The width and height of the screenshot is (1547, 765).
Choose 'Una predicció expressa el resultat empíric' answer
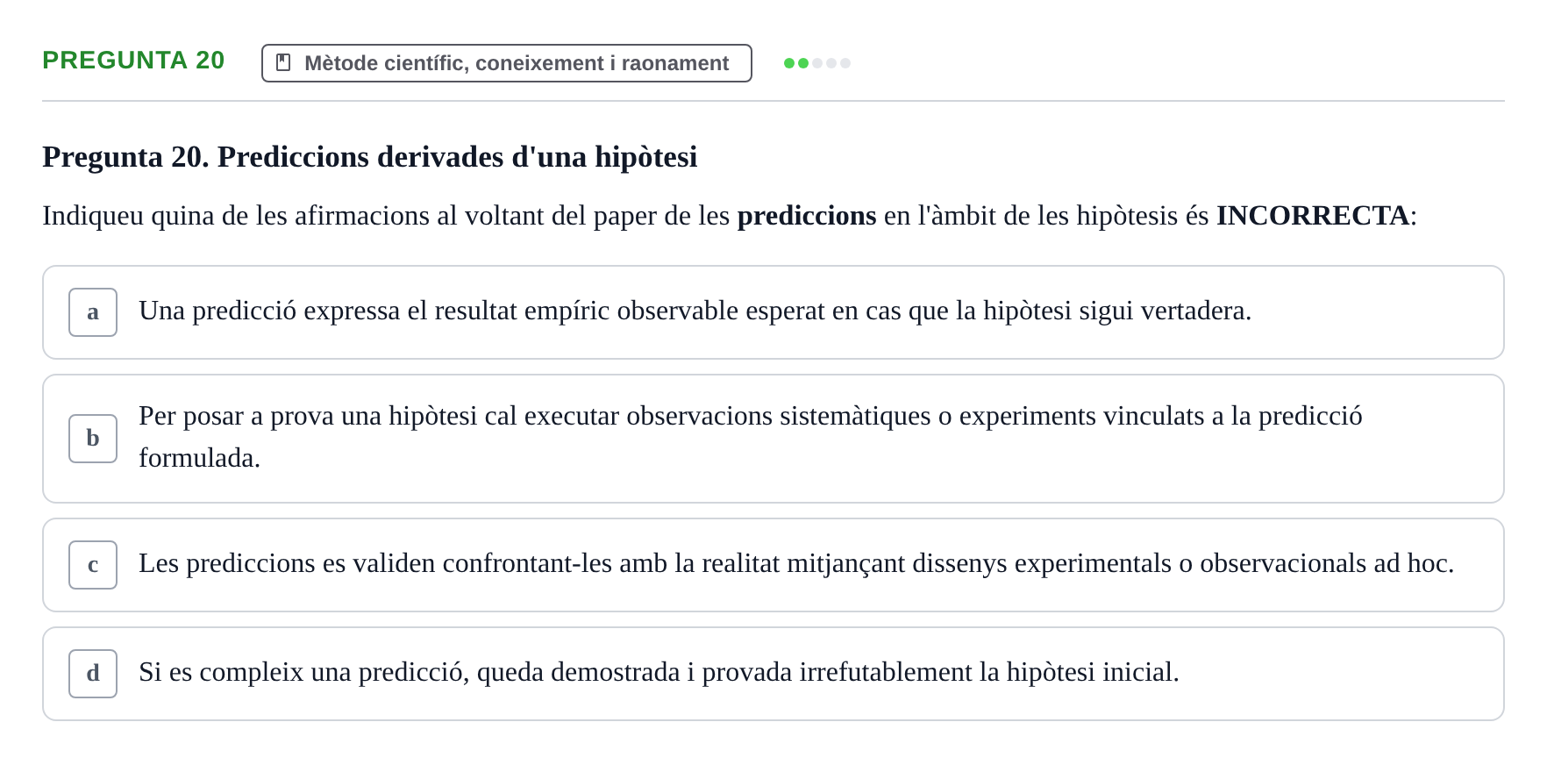pyautogui.click(x=773, y=312)
